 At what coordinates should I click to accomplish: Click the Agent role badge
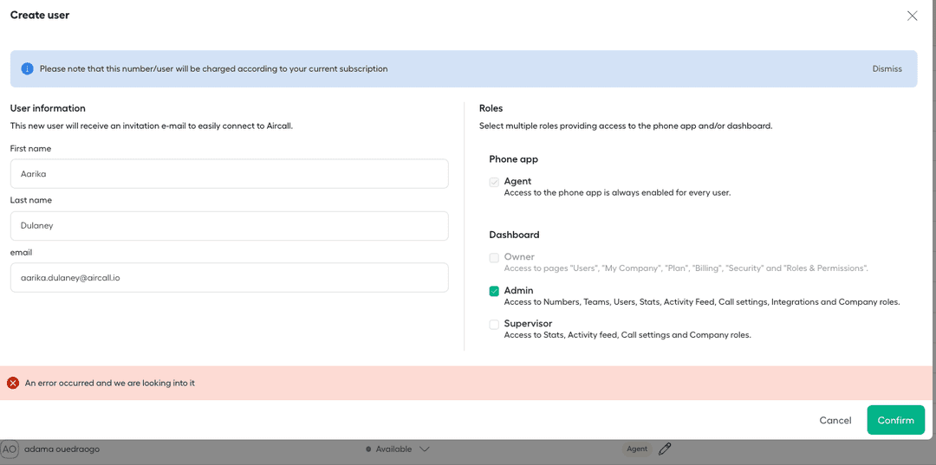tap(637, 449)
